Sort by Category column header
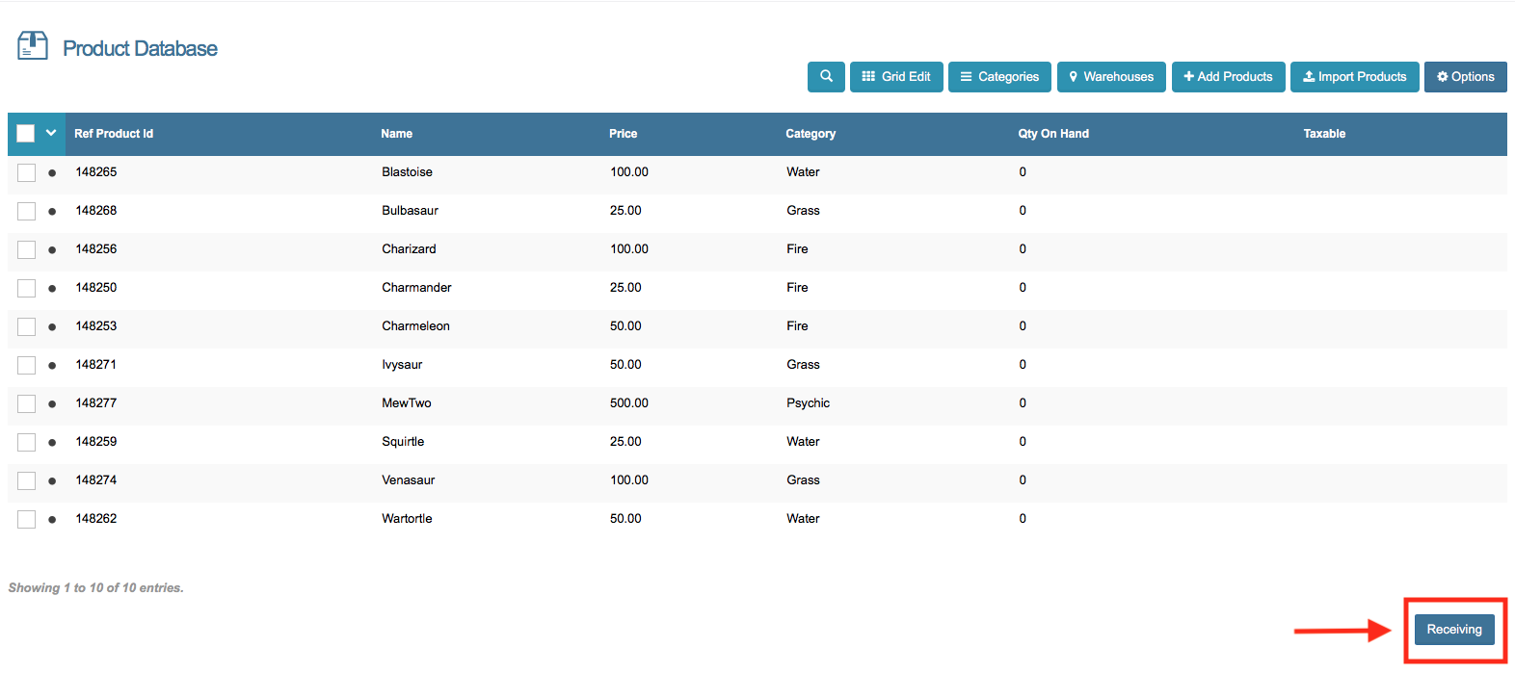The height and width of the screenshot is (673, 1515). [810, 134]
